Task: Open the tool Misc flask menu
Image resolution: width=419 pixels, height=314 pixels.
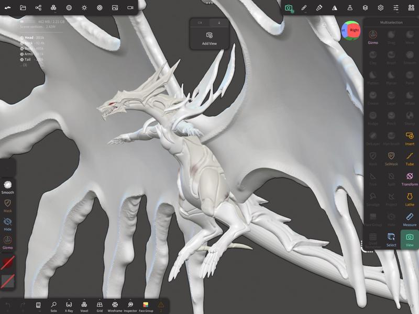Action: click(x=350, y=8)
